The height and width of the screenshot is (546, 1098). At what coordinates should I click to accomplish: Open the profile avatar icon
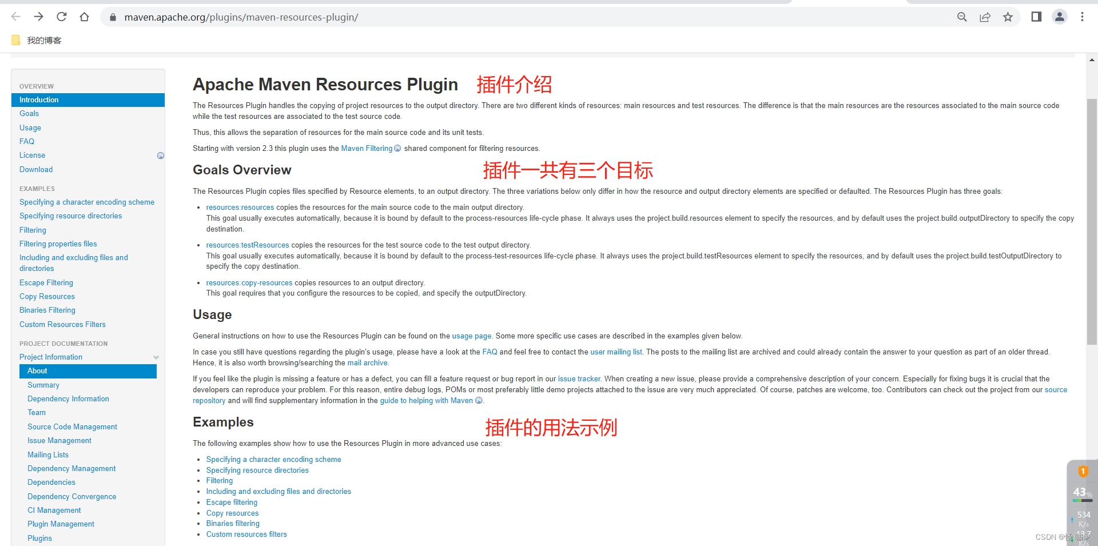pos(1060,17)
